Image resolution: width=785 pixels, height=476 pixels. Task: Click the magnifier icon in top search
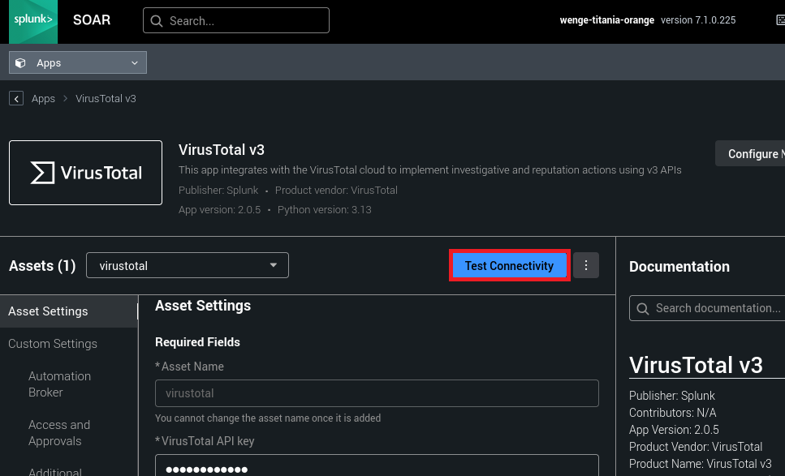pos(157,21)
